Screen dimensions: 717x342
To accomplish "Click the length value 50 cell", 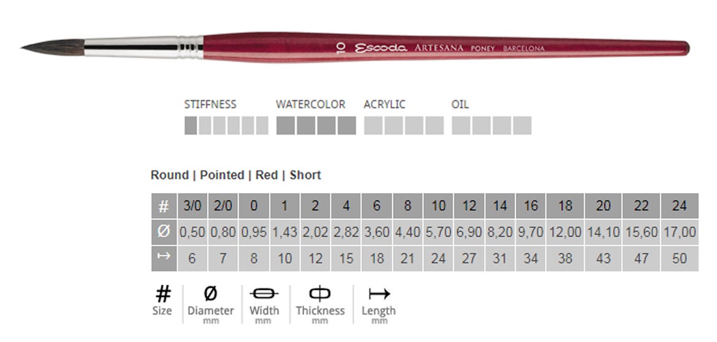I will click(679, 258).
